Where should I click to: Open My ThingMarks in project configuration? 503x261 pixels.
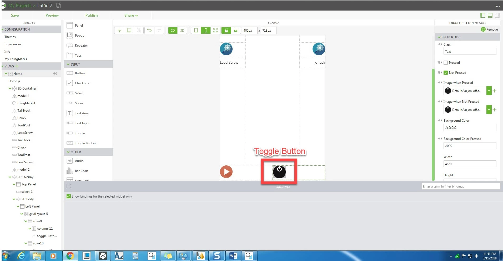click(16, 59)
